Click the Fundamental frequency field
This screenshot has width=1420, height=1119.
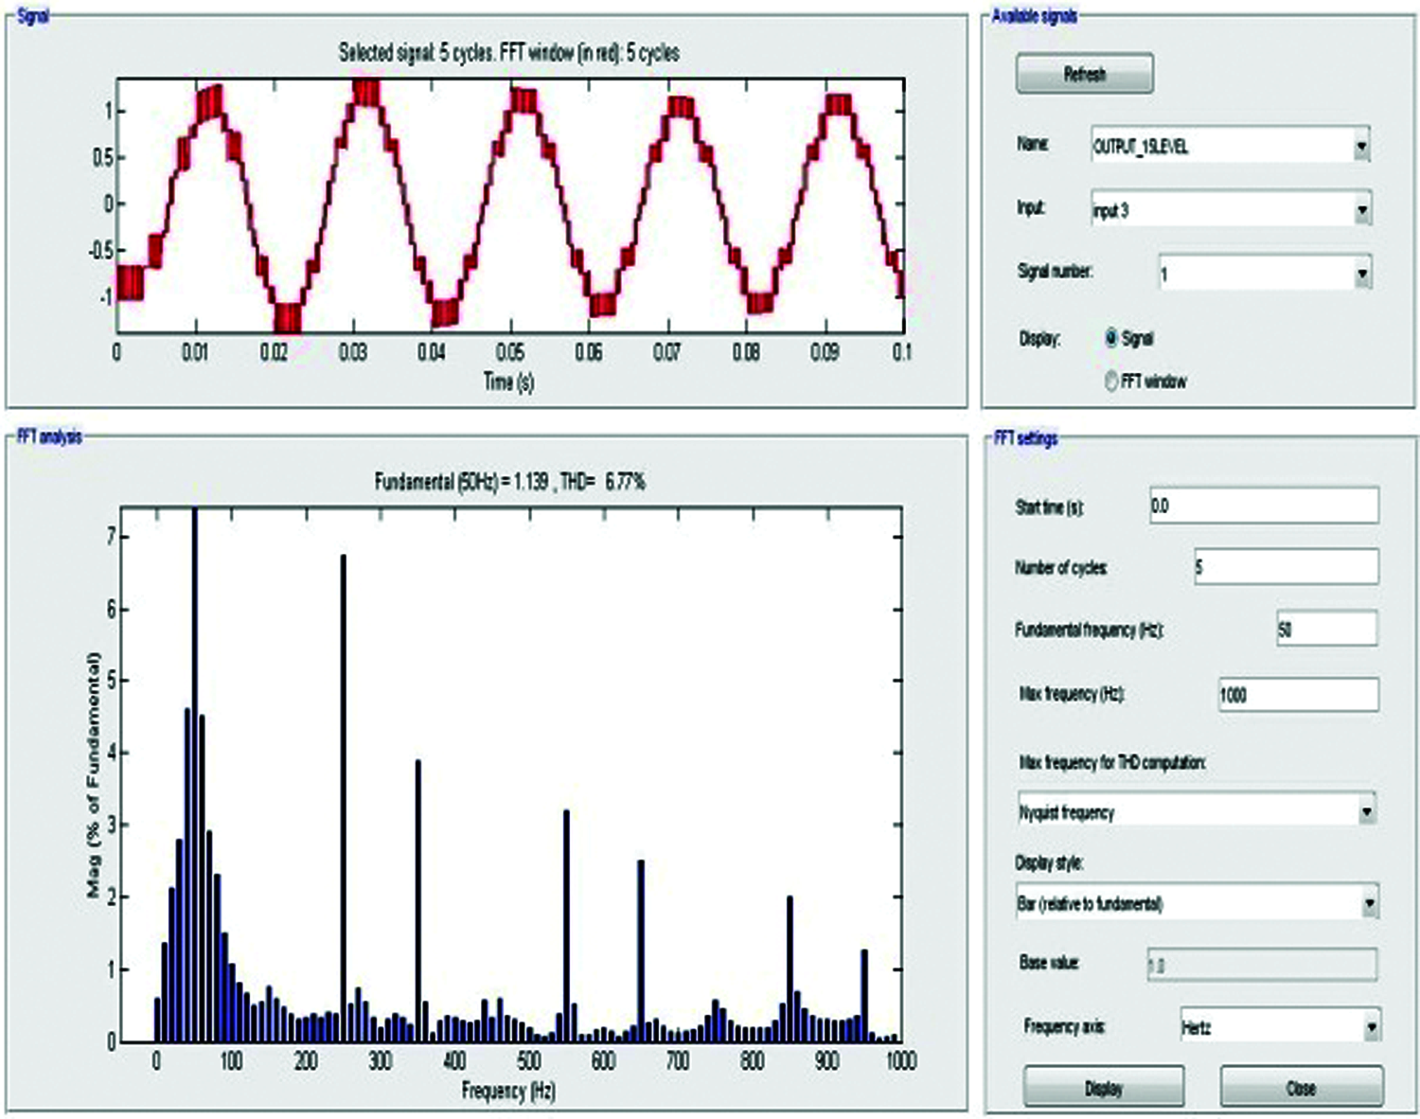[1325, 630]
